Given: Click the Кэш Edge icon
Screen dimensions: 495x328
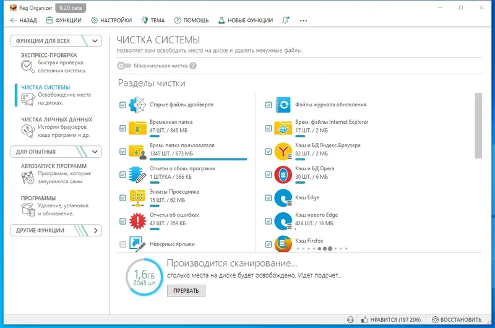Looking at the screenshot, I should [283, 198].
